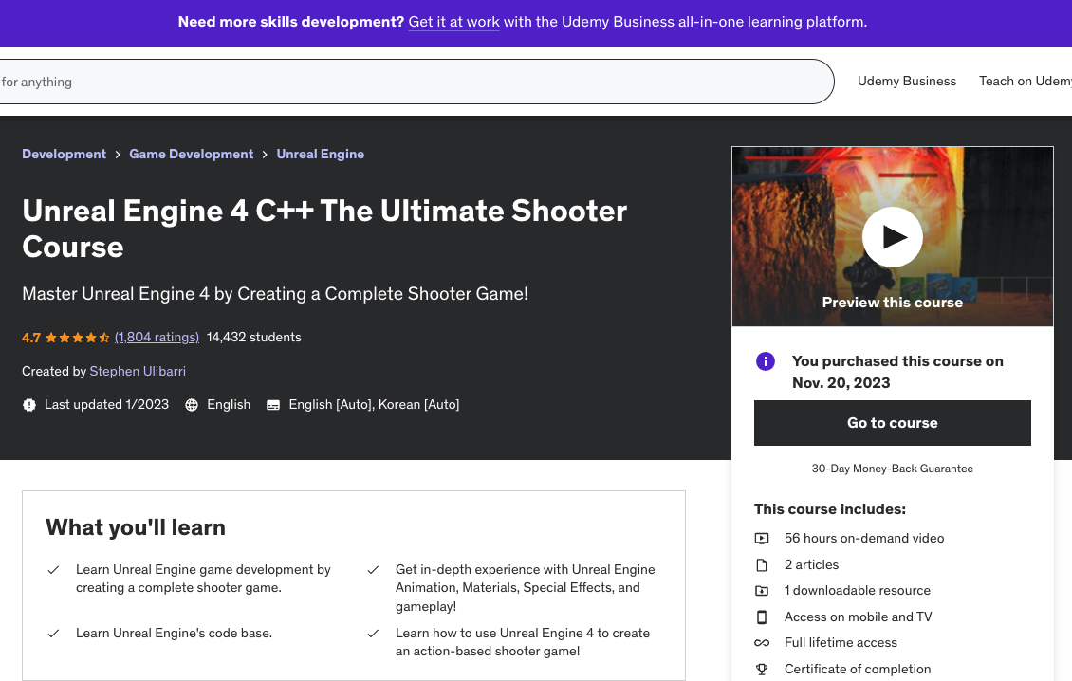Click the 1 downloadable resource text
The height and width of the screenshot is (681, 1072).
858,591
